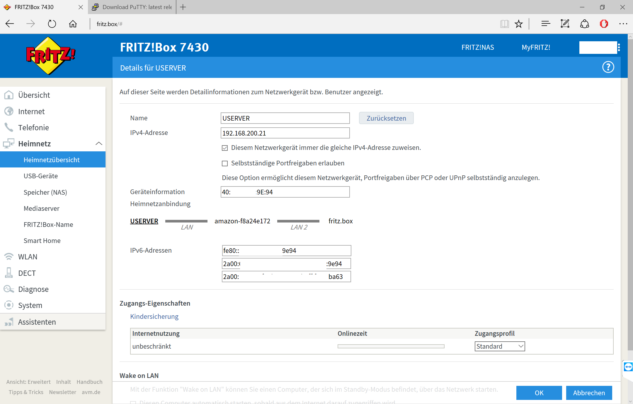Collapse the Heimnetz menu section
Viewport: 633px width, 404px height.
pyautogui.click(x=99, y=144)
